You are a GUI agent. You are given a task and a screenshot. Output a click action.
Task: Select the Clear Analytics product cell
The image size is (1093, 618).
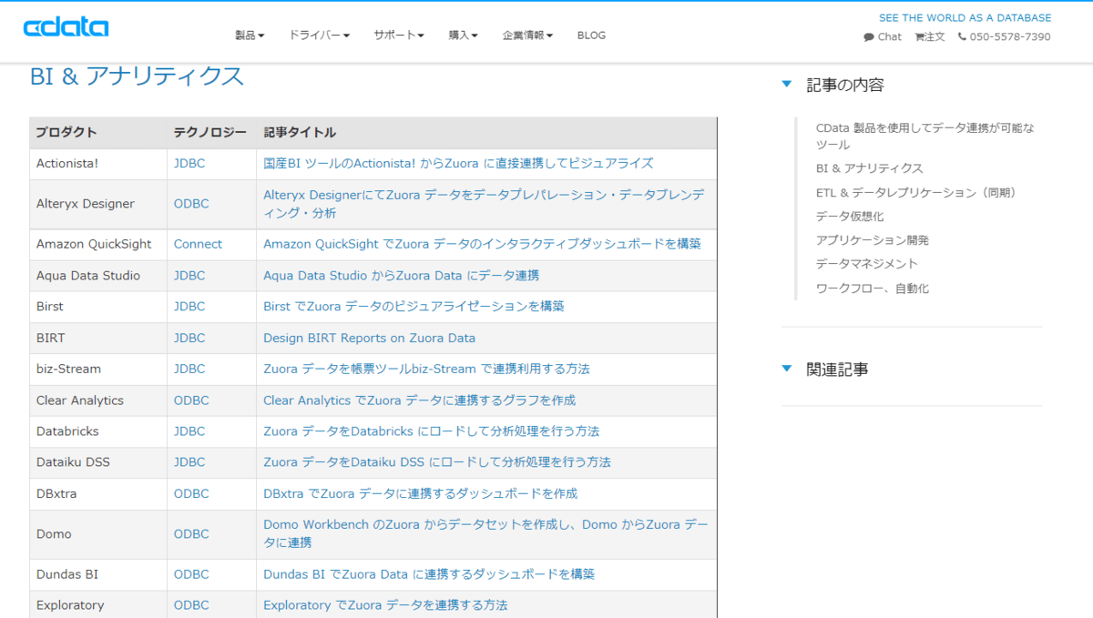(x=98, y=400)
